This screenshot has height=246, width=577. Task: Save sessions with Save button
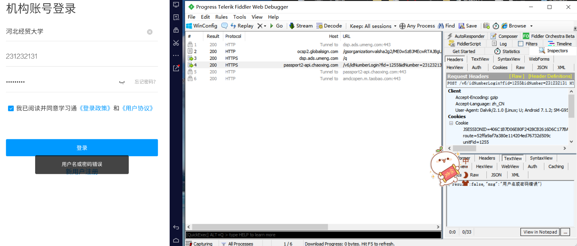(x=468, y=26)
